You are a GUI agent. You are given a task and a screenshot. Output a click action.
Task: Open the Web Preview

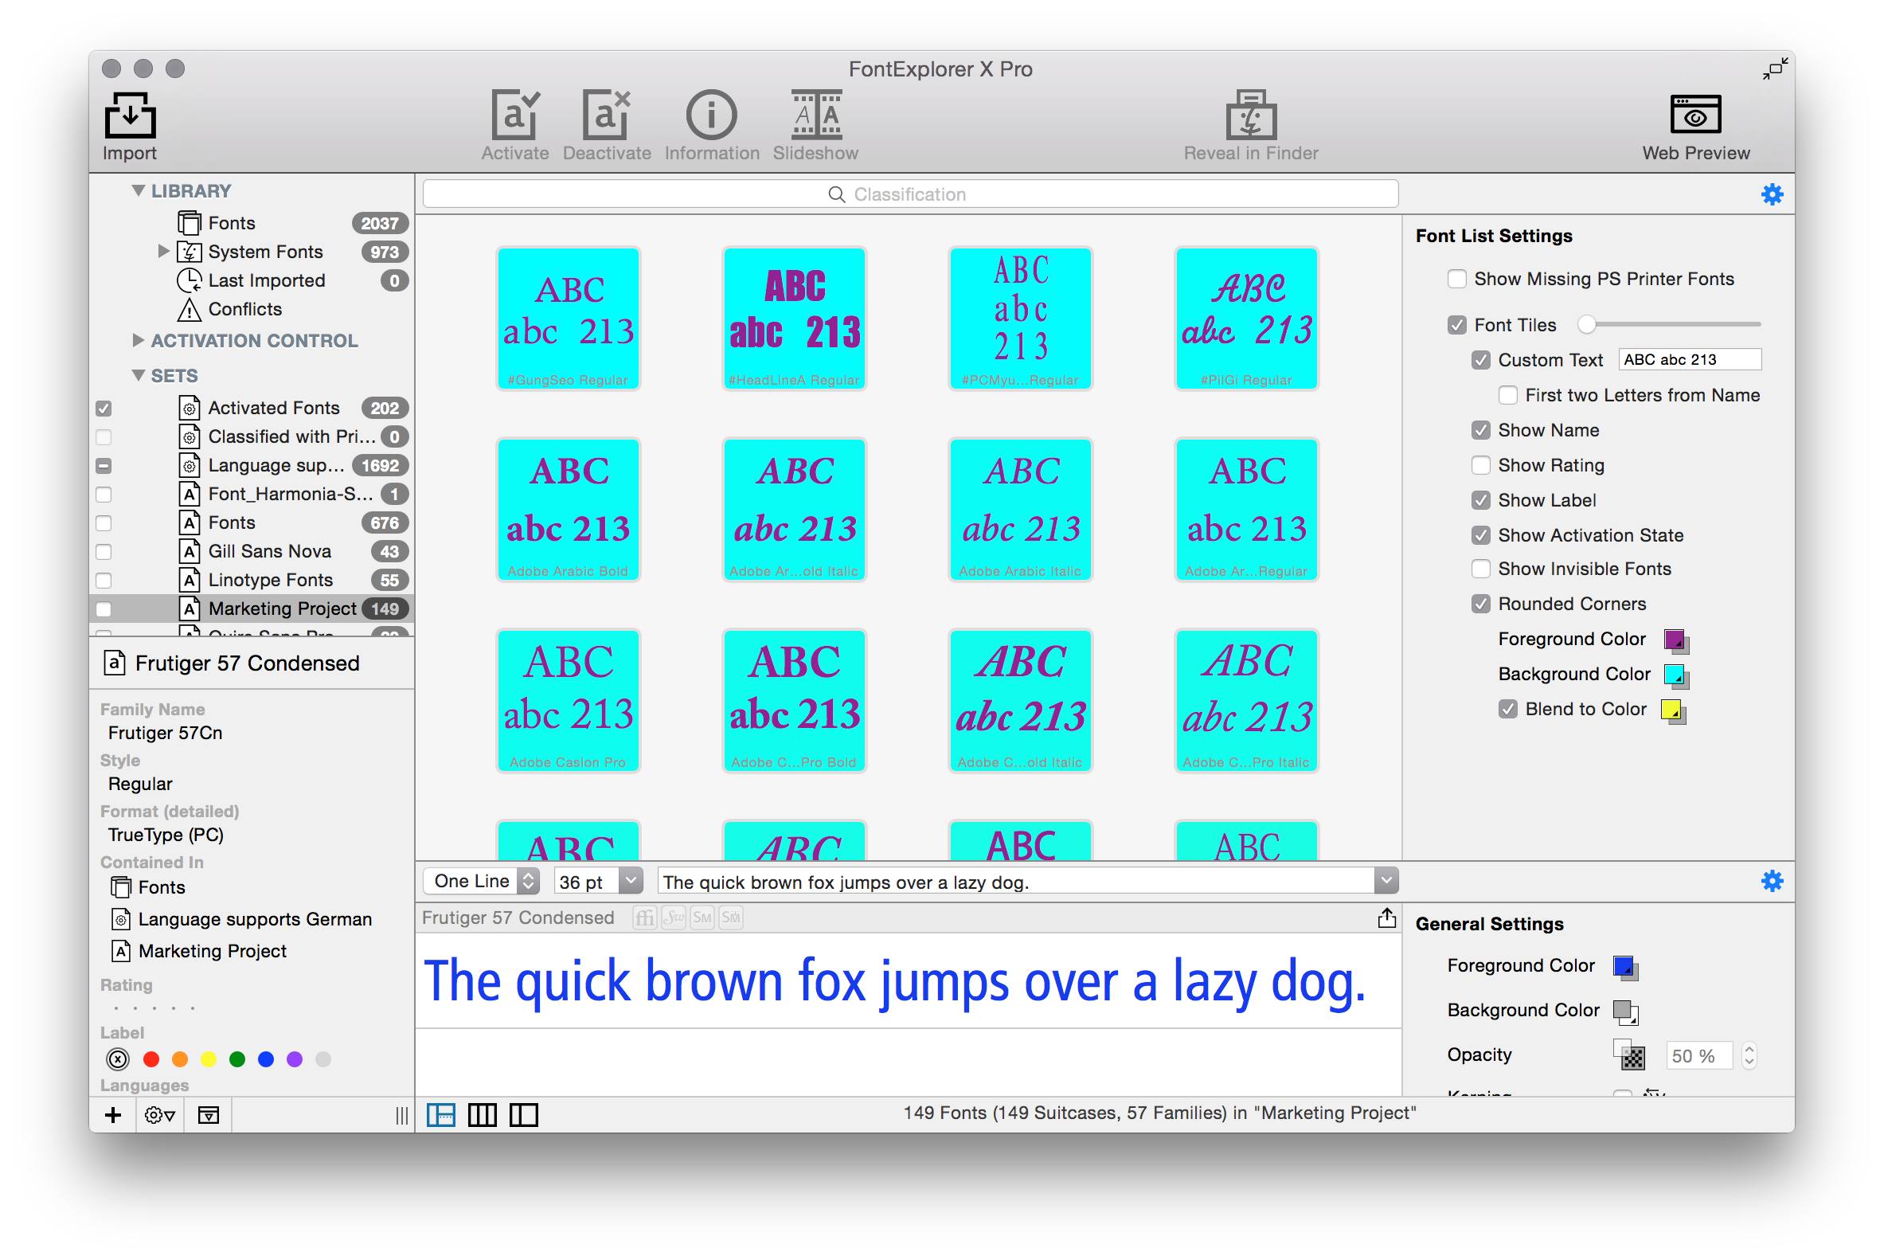click(1694, 115)
